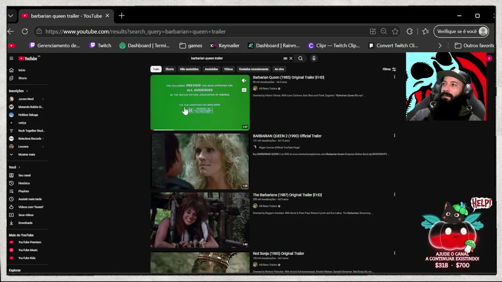Expand subscriptions with Mostrar mais

pos(27,154)
